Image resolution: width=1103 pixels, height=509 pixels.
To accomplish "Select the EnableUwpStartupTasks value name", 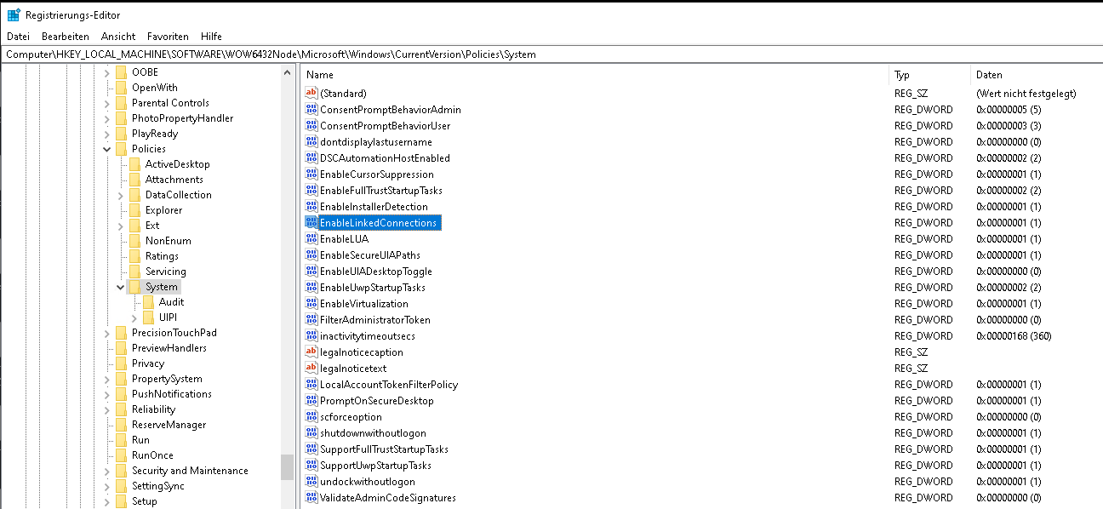I will point(372,287).
